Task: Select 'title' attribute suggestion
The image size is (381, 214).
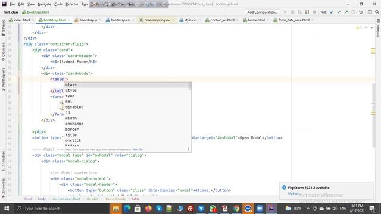Action: pos(126,135)
